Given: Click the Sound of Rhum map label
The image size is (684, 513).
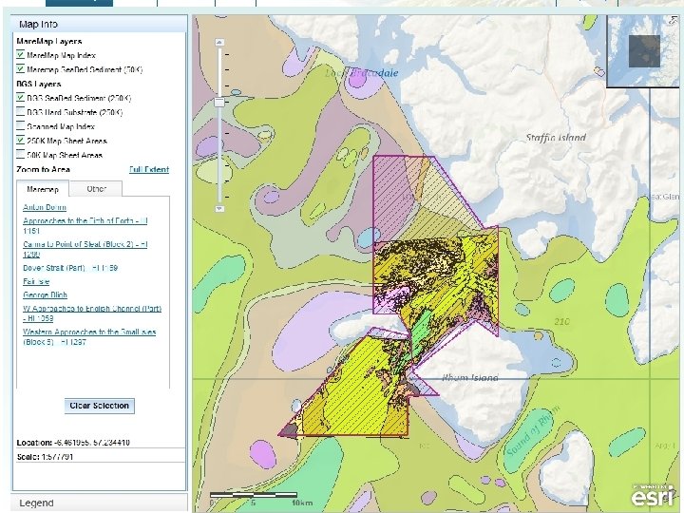Looking at the screenshot, I should [x=532, y=430].
